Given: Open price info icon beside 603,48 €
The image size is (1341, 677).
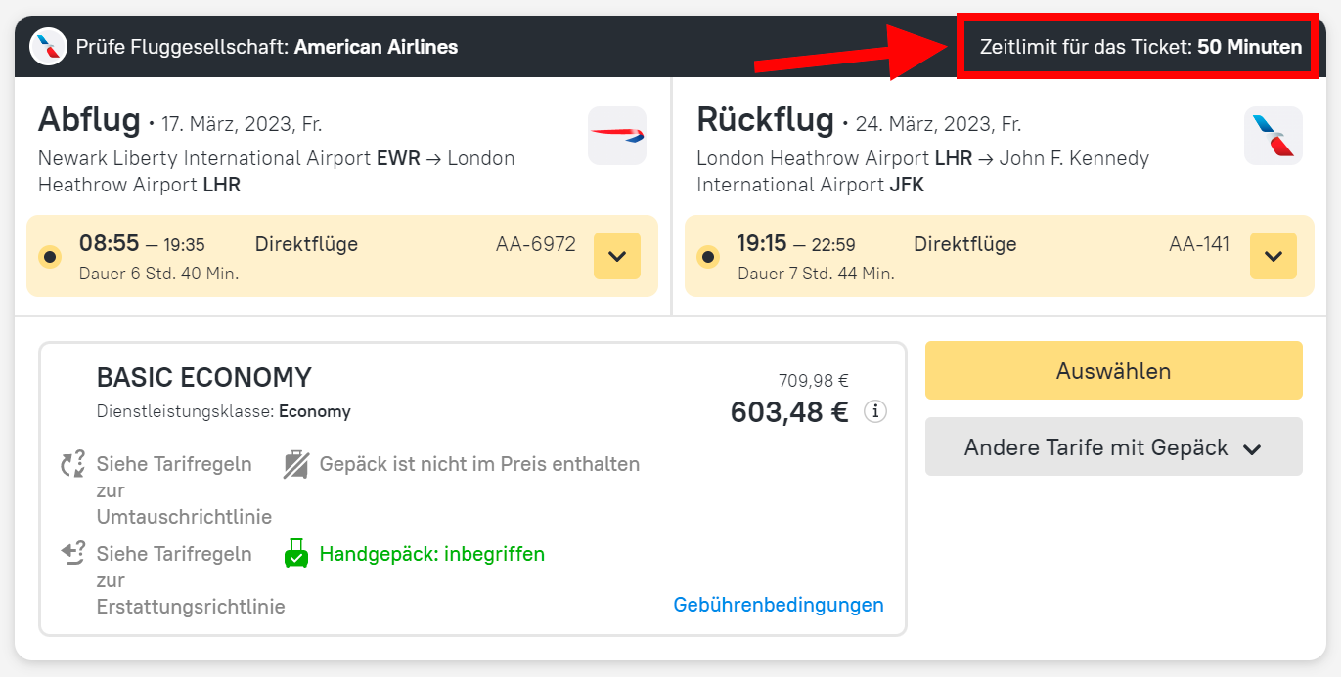Looking at the screenshot, I should (875, 412).
